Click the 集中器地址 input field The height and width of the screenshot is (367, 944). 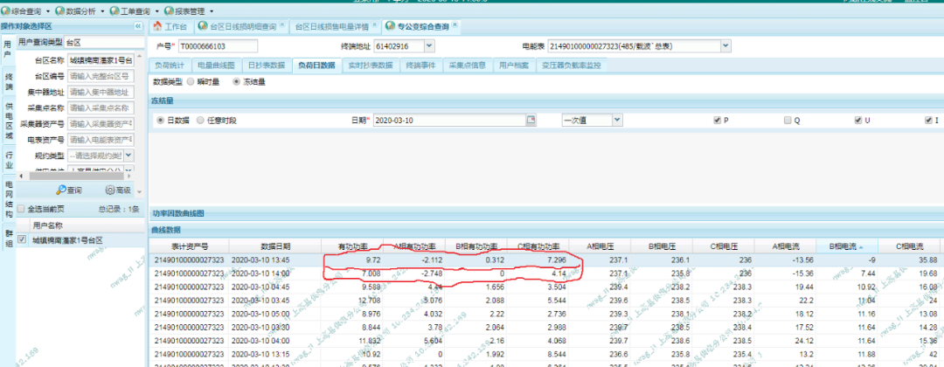pos(101,92)
